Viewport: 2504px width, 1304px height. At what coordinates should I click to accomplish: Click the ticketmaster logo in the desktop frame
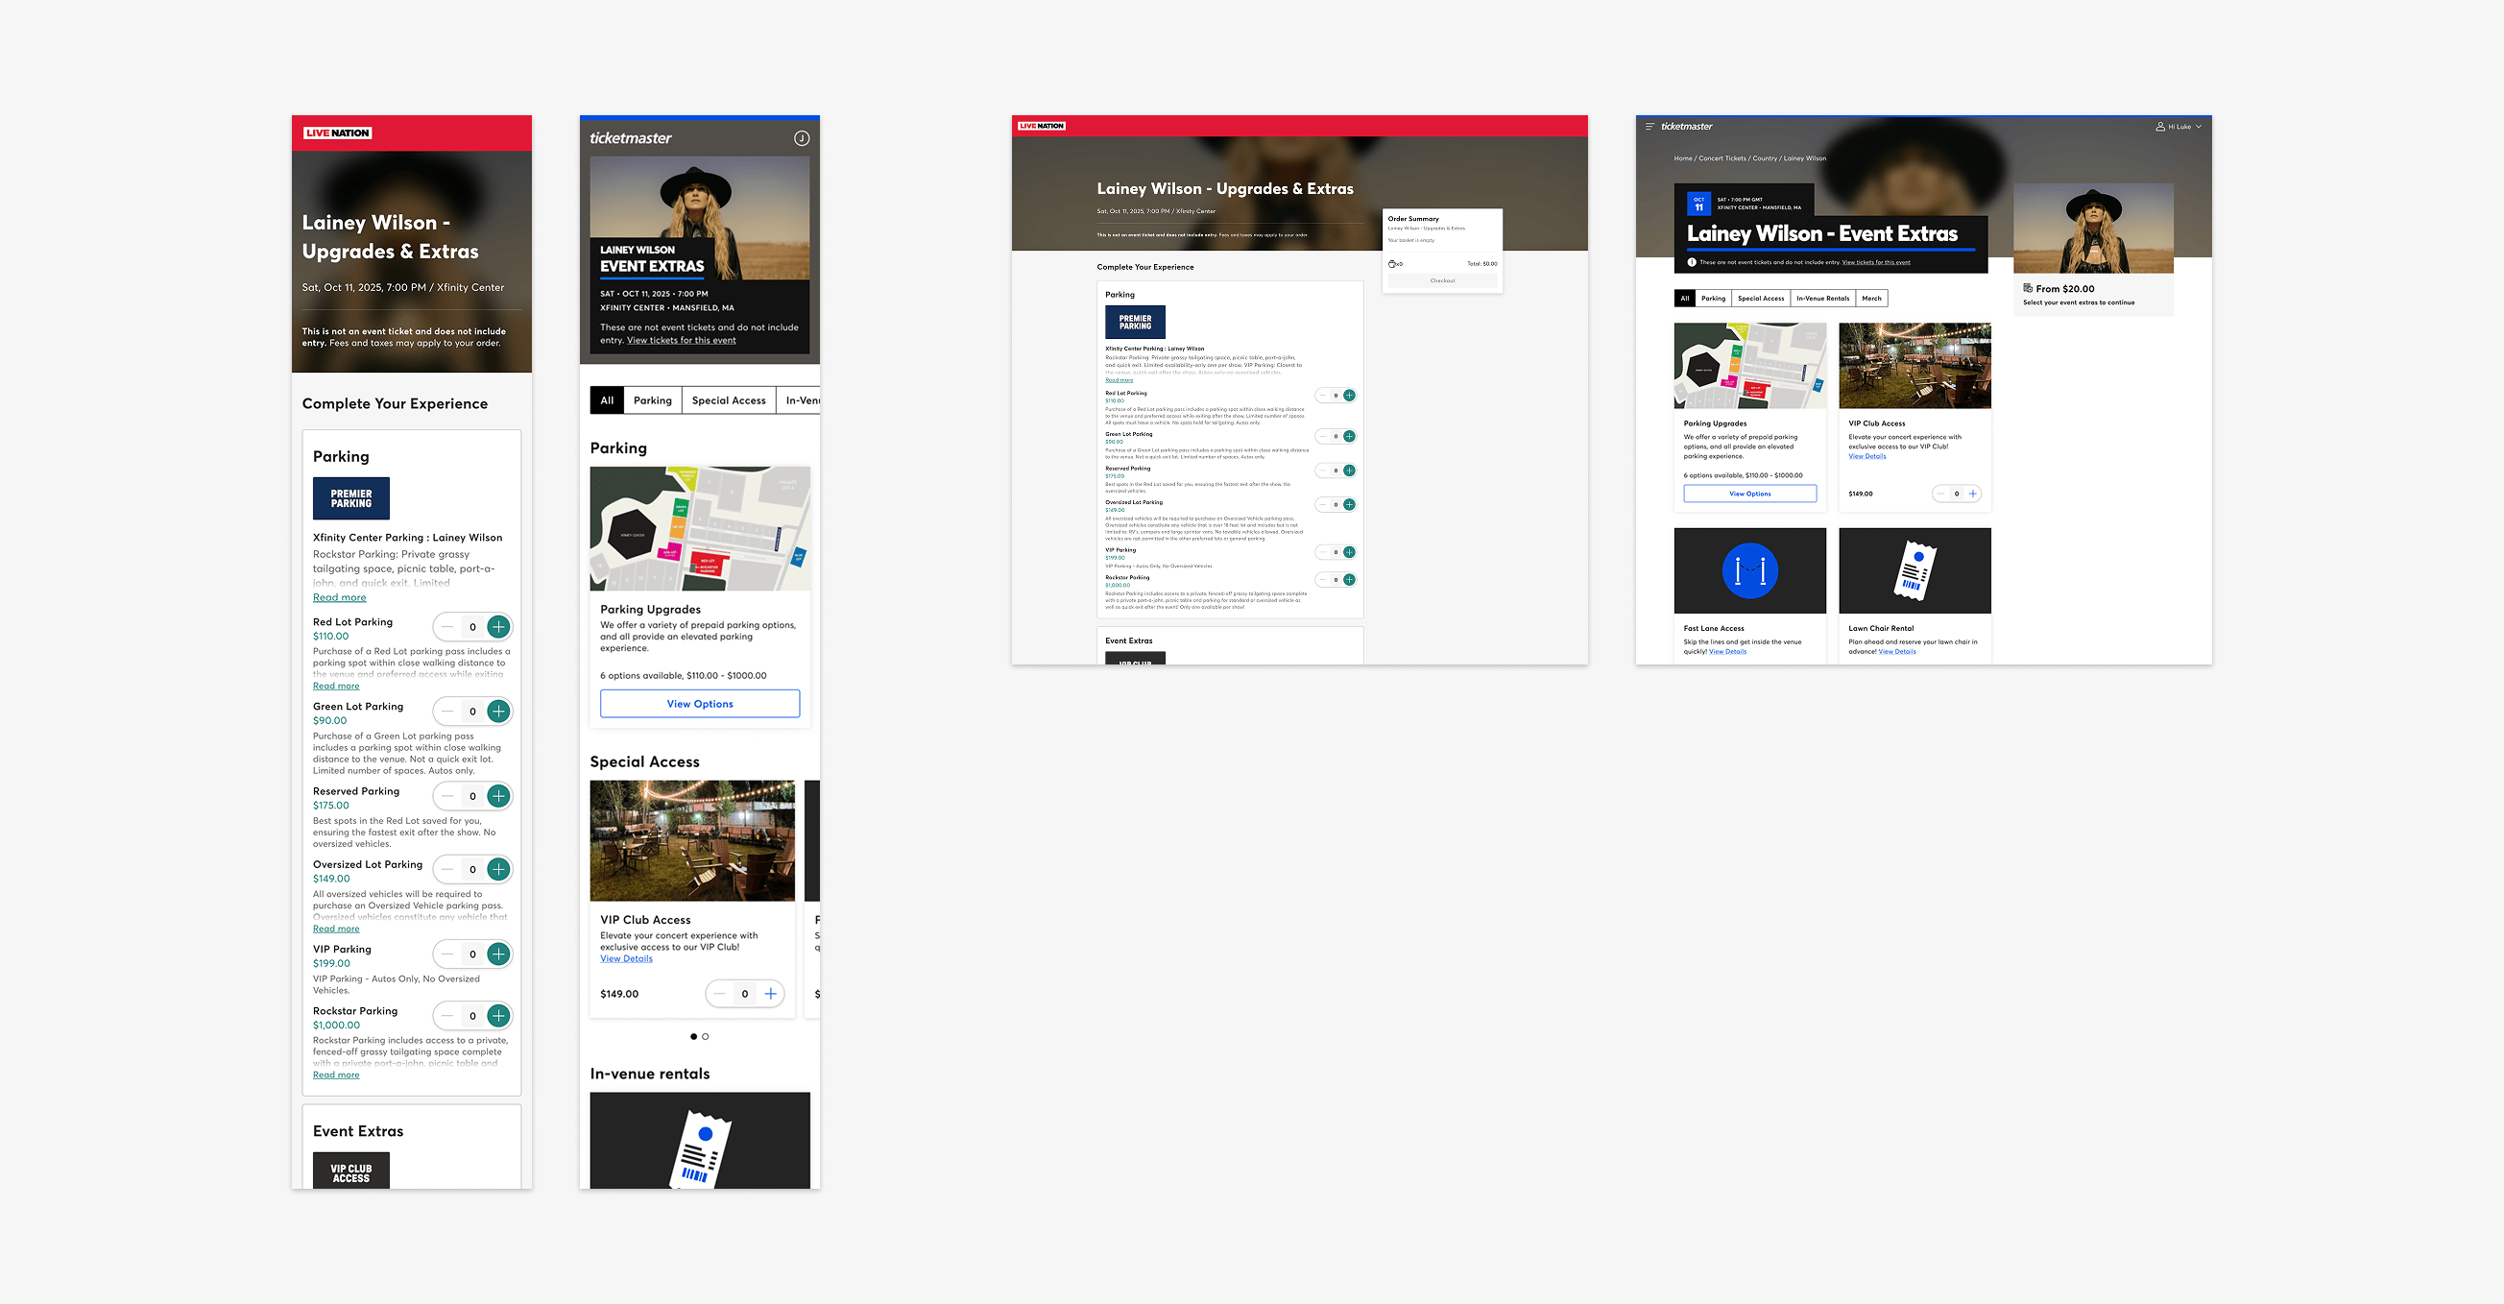tap(1687, 127)
